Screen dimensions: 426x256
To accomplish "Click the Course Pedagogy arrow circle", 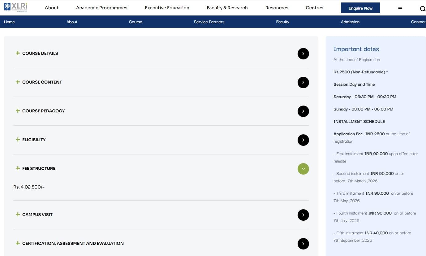I will [303, 111].
